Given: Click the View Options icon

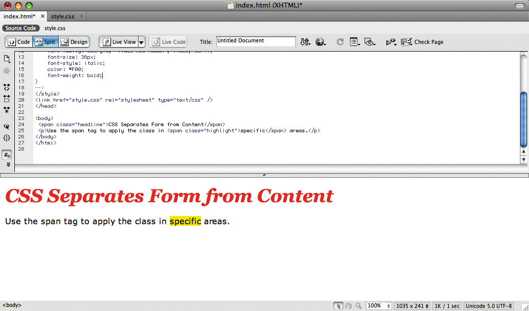Looking at the screenshot, I should click(355, 42).
